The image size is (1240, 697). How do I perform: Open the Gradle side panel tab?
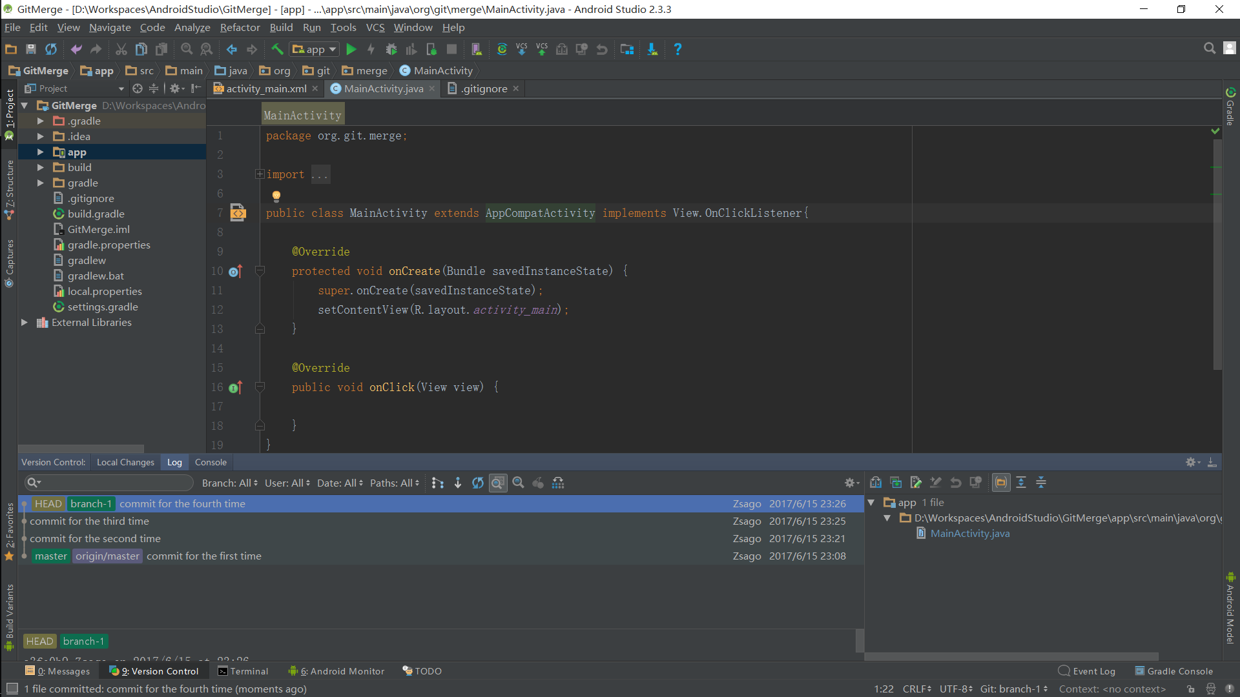coord(1230,106)
